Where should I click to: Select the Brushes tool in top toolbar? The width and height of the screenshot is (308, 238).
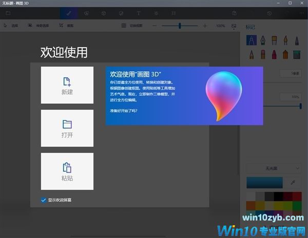pyautogui.click(x=69, y=12)
